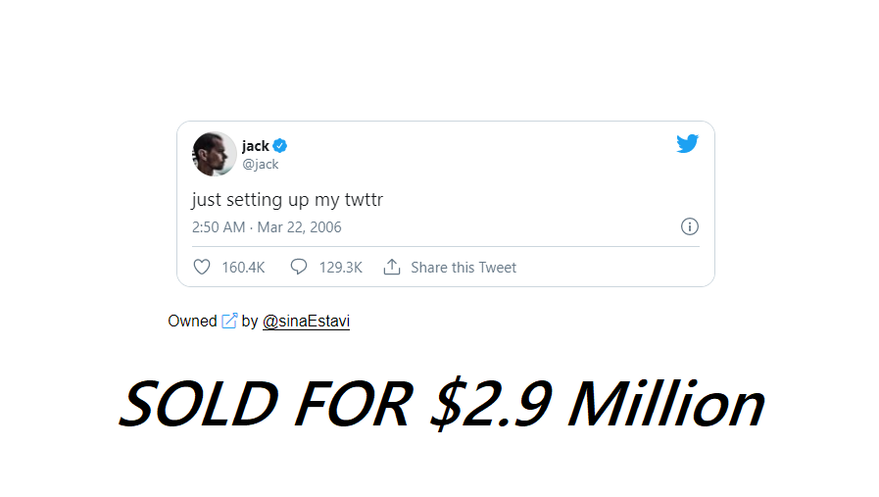879x497 pixels.
Task: Click the word "Million" in the headline
Action: pos(665,404)
